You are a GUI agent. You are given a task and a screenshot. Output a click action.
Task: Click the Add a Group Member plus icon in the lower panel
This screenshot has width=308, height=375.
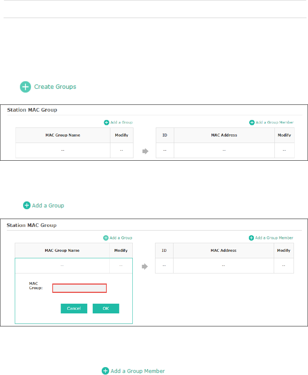[x=251, y=238]
